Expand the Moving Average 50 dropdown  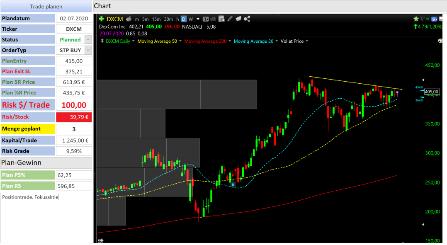tap(180, 41)
